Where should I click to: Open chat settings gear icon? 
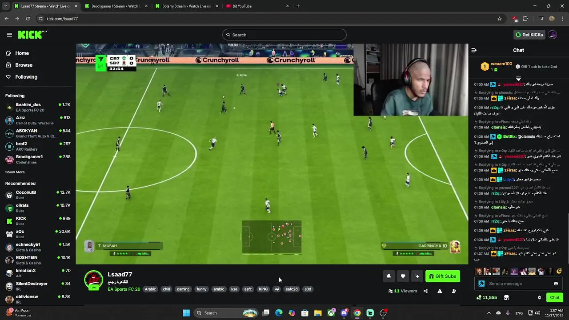coord(539,297)
